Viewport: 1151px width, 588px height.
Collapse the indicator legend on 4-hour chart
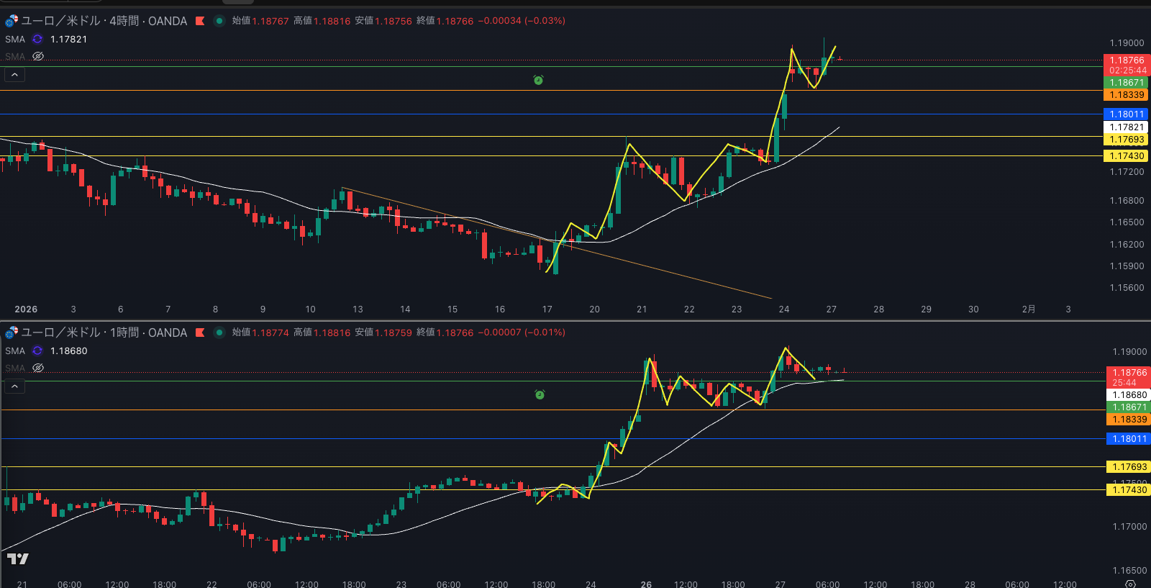coord(14,74)
